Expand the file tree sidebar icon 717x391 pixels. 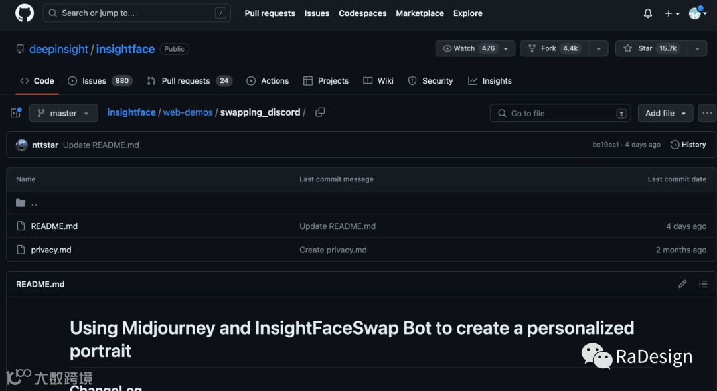click(16, 113)
